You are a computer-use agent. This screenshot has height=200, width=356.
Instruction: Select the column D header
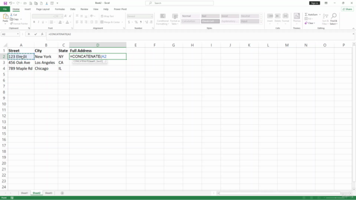(x=98, y=45)
